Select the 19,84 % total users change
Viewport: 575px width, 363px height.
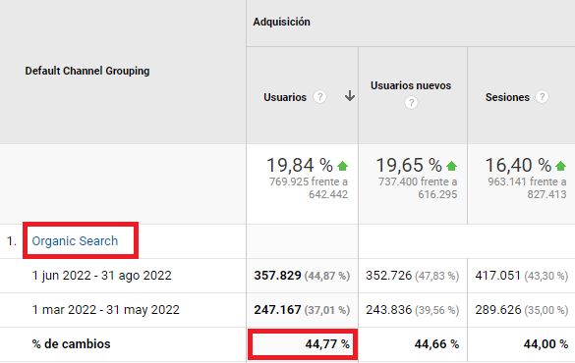[300, 165]
